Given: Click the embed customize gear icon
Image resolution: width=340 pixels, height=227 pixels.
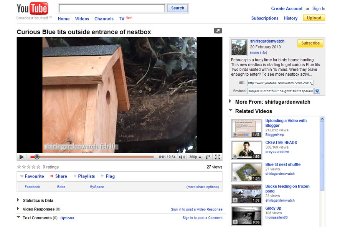Looking at the screenshot, I should pyautogui.click(x=317, y=91).
